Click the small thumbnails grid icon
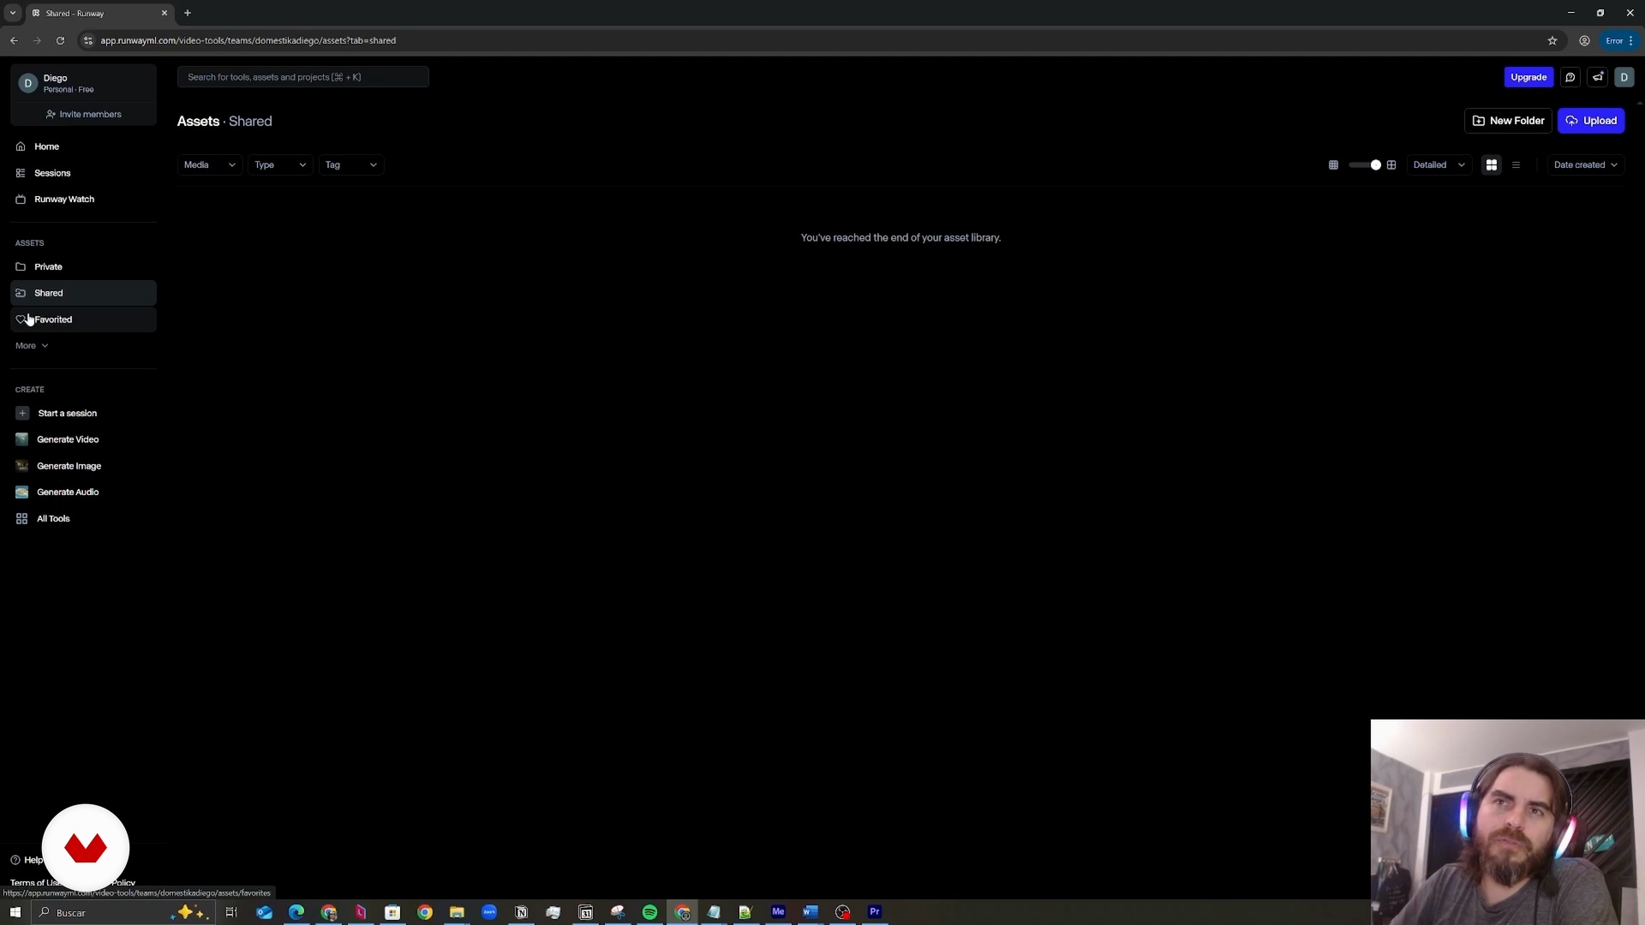The width and height of the screenshot is (1645, 925). click(1333, 165)
